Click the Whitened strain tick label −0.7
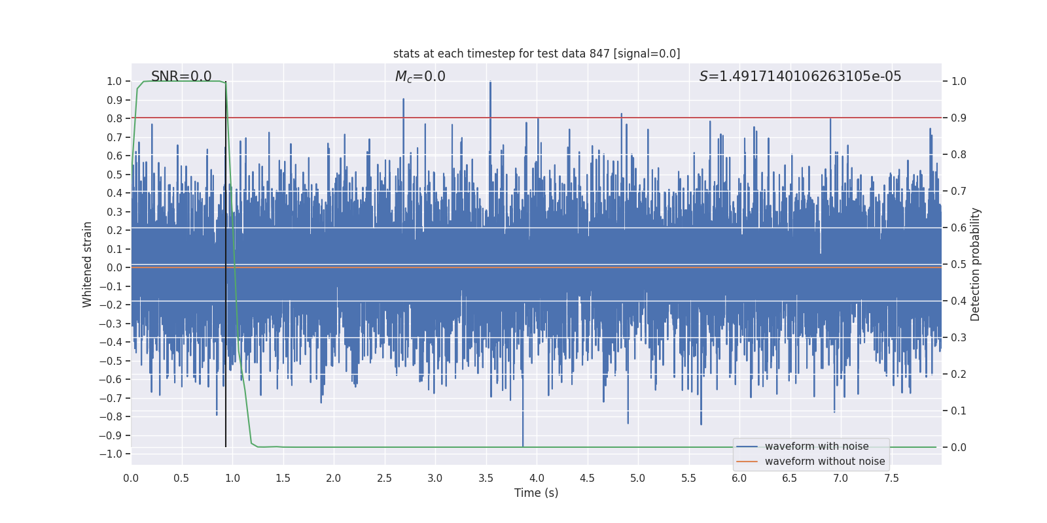 111,398
